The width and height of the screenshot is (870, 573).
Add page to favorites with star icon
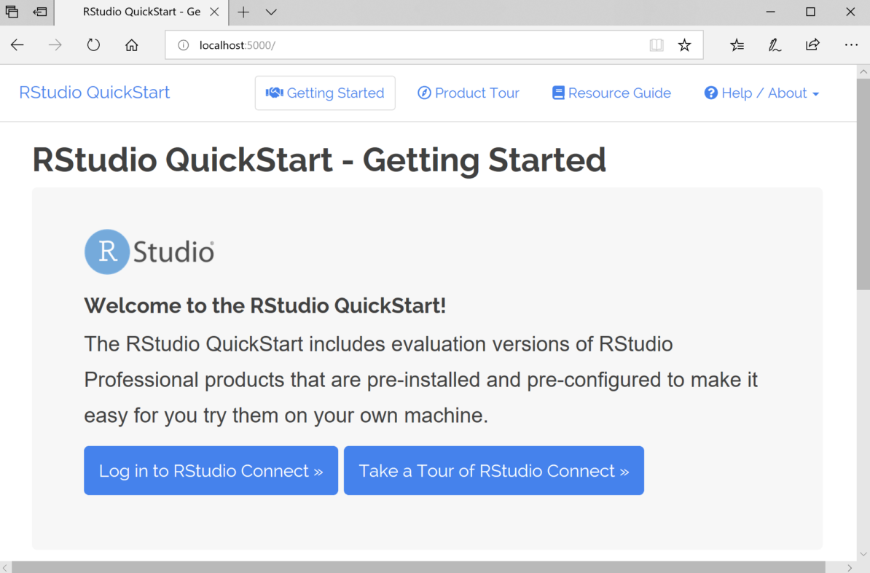[685, 45]
